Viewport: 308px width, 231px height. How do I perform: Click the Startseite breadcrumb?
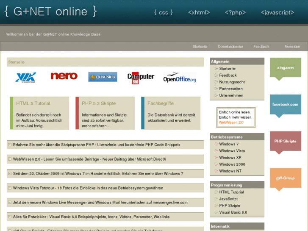click(16, 62)
